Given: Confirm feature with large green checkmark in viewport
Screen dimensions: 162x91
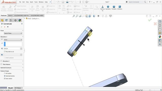Looking at the screenshot, I should (150, 20).
